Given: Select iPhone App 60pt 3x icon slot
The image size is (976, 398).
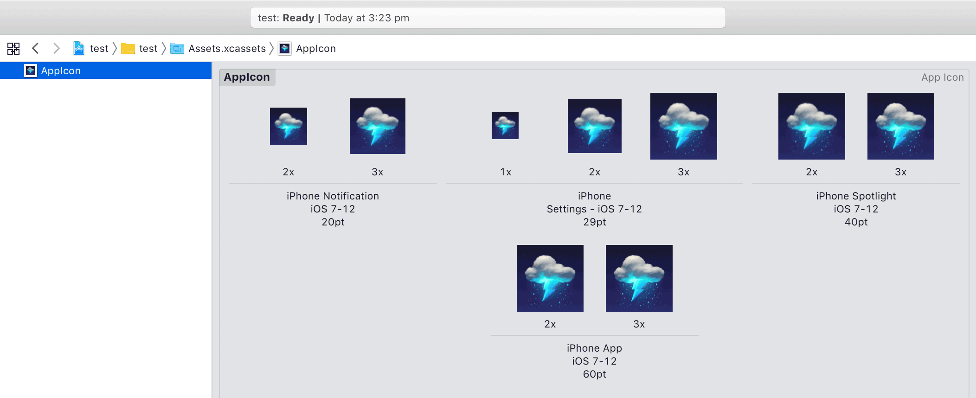Looking at the screenshot, I should pyautogui.click(x=639, y=278).
